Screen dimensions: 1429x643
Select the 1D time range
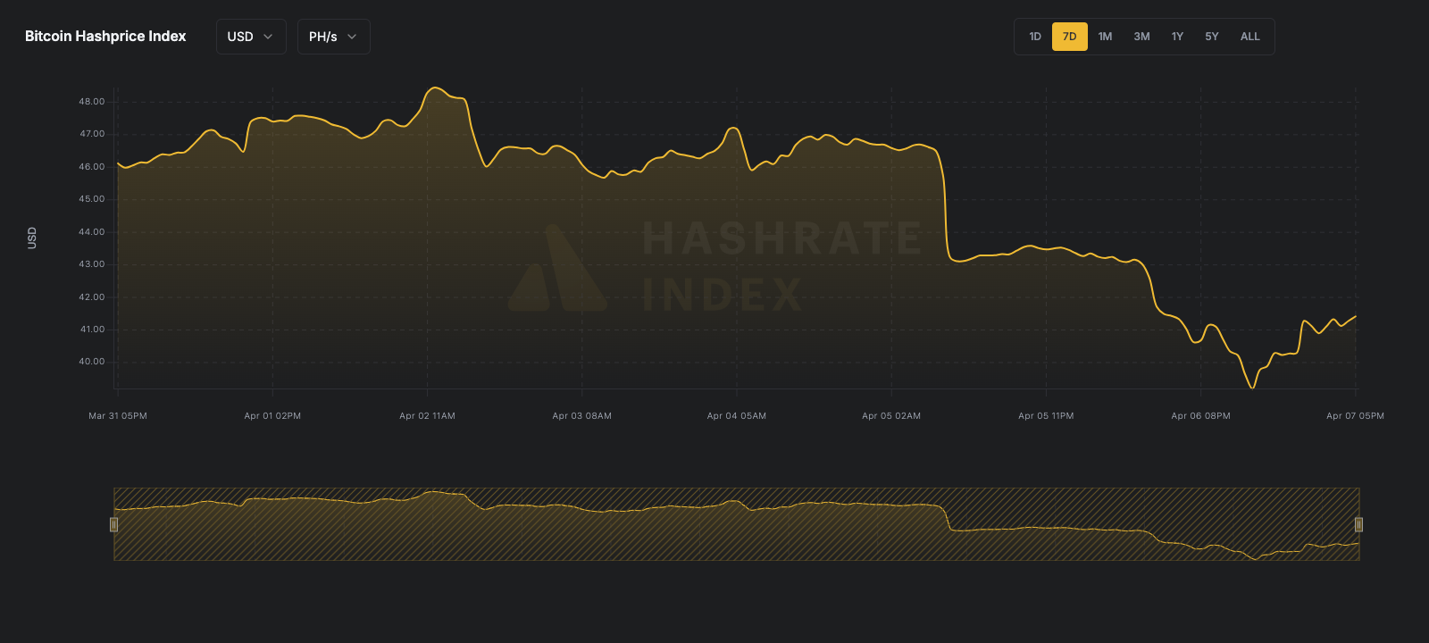1035,37
